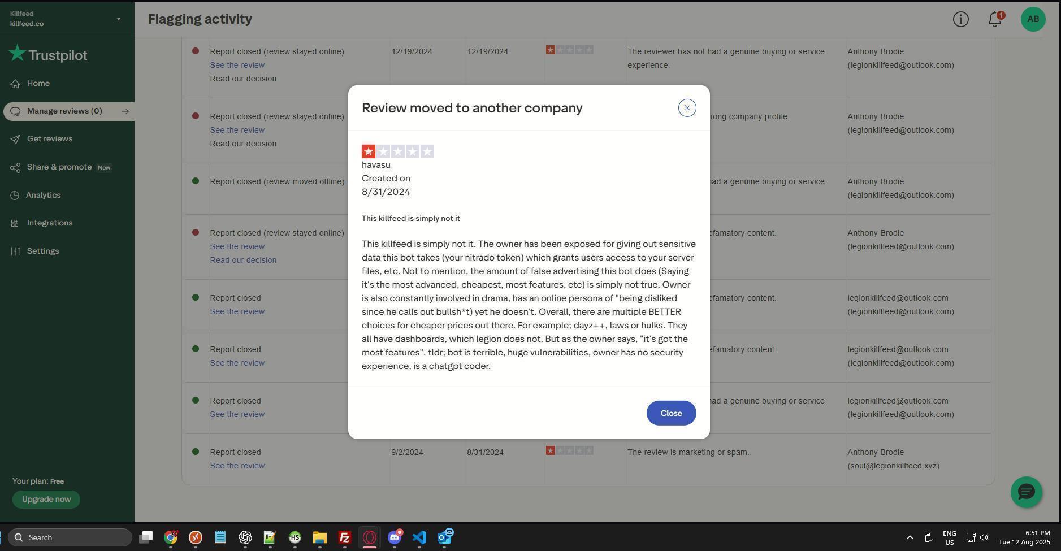1061x551 pixels.
Task: Click the Windows taskbar Search box
Action: [70, 537]
